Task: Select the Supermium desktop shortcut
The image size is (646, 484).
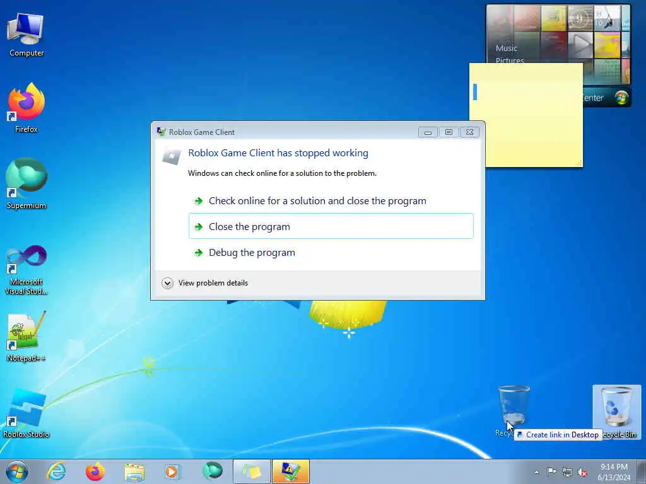Action: [x=26, y=184]
